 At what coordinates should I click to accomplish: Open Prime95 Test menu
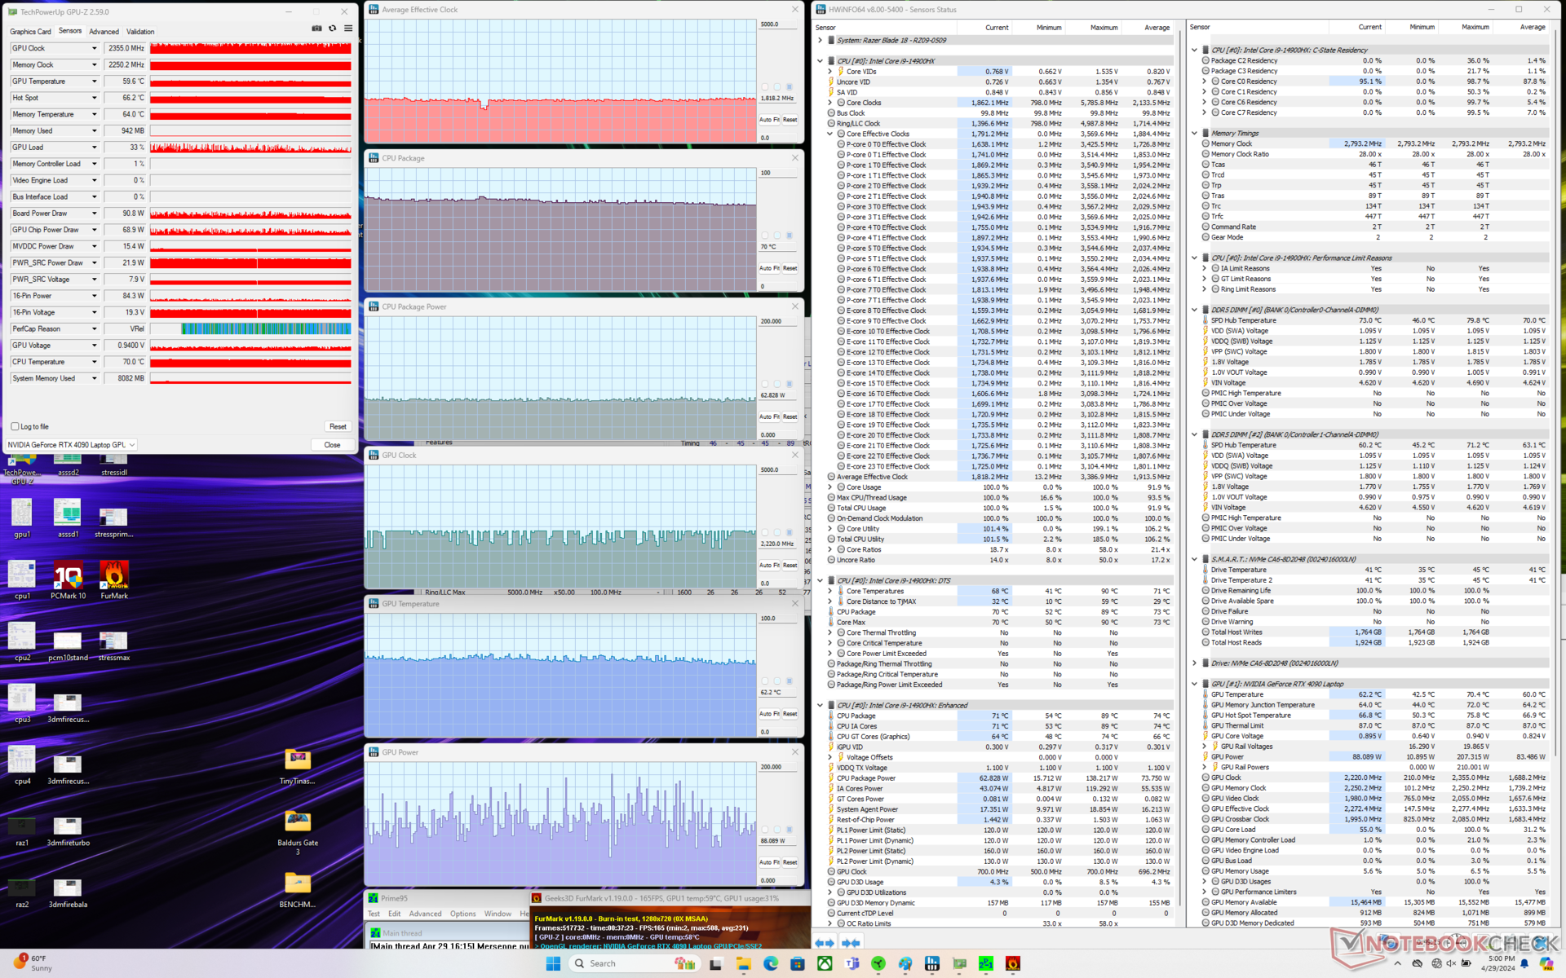[x=374, y=914]
